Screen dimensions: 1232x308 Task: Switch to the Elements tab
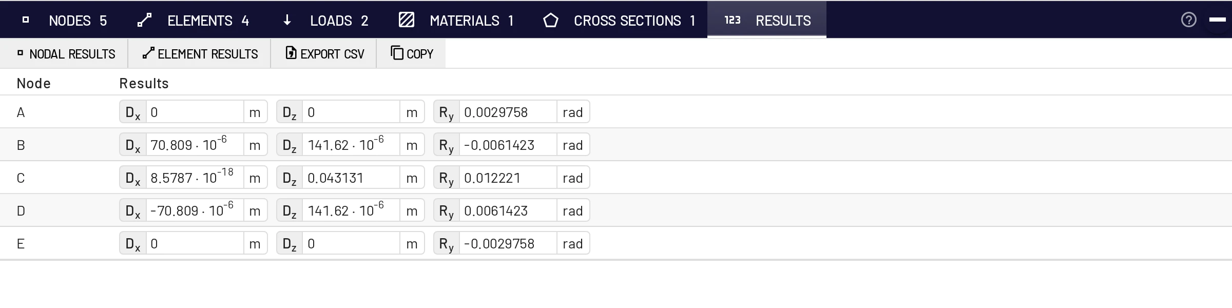click(x=194, y=21)
